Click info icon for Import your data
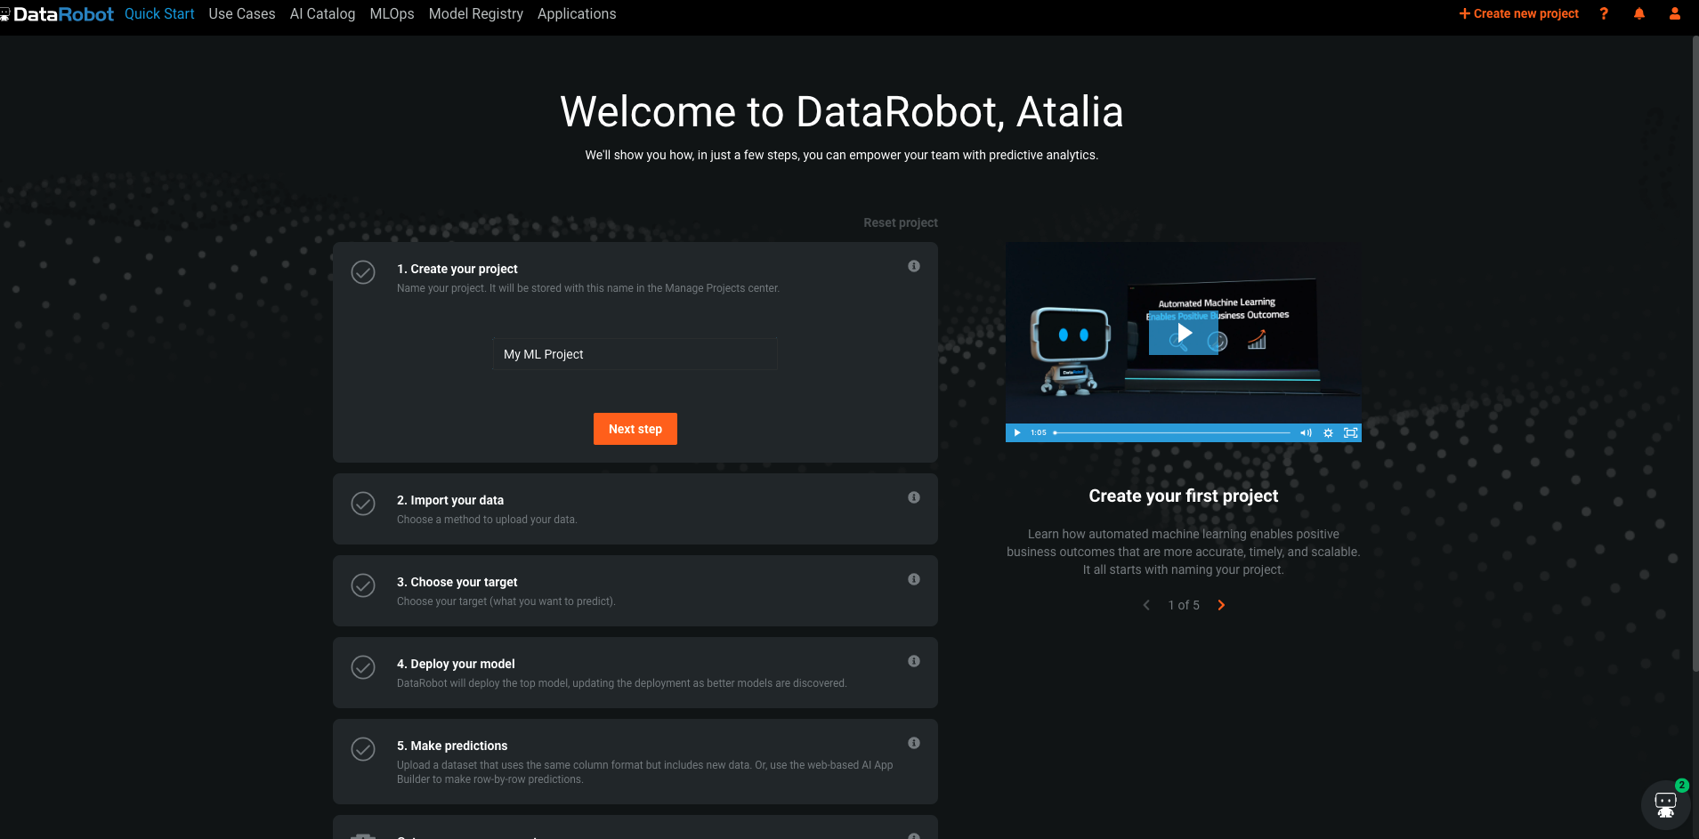This screenshot has height=839, width=1699. pyautogui.click(x=914, y=497)
